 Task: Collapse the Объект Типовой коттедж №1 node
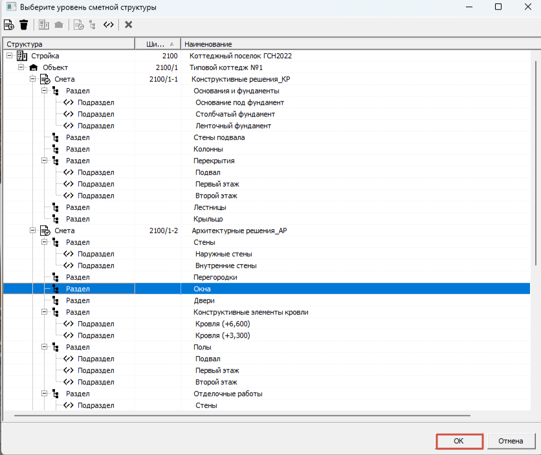pyautogui.click(x=21, y=67)
